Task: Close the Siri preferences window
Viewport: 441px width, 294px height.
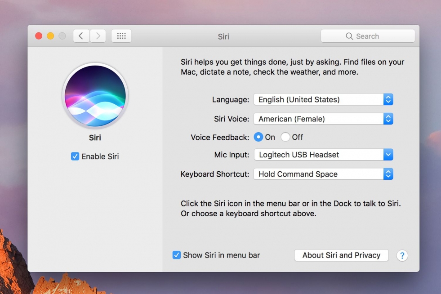Action: (x=39, y=36)
